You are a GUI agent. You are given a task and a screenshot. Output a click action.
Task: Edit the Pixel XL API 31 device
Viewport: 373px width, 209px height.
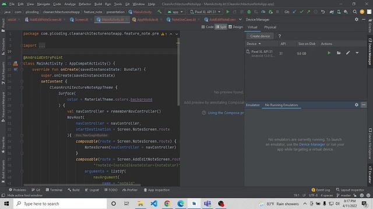coord(348,53)
